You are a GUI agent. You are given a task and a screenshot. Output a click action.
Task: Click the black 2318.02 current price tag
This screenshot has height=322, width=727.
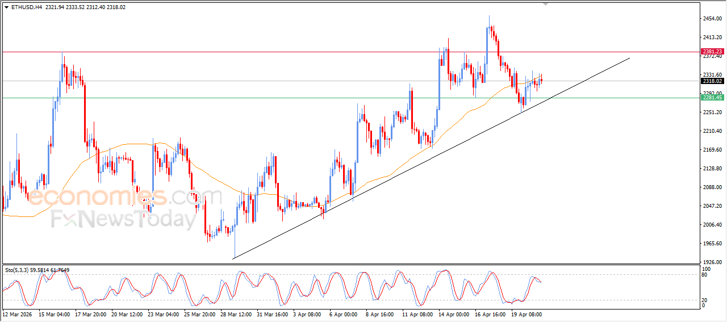pyautogui.click(x=712, y=81)
